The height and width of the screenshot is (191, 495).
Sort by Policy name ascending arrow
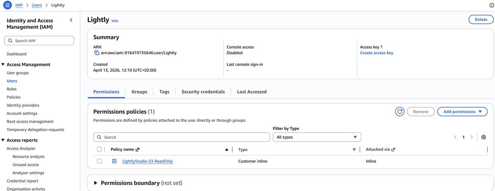click(x=226, y=149)
